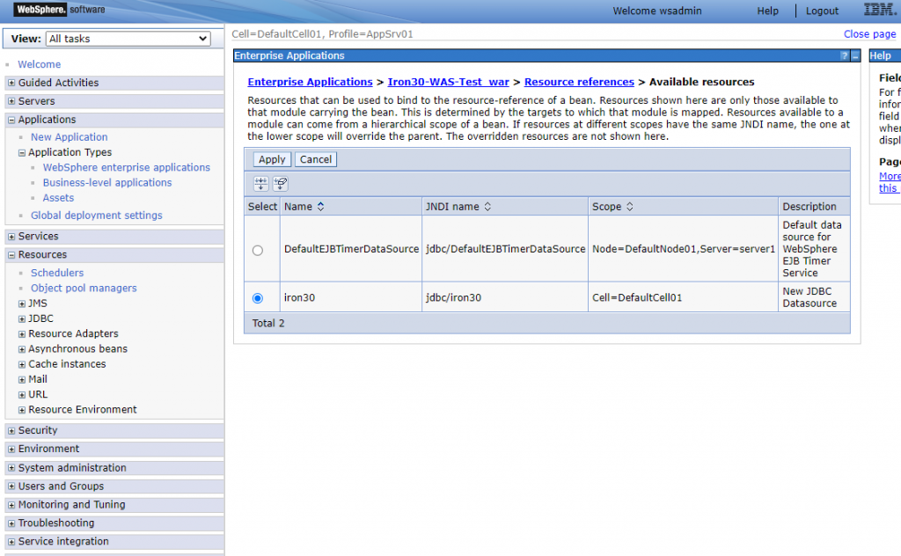The height and width of the screenshot is (556, 901).
Task: Expand the Security section
Action: click(11, 430)
